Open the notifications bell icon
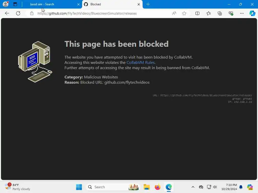 (x=241, y=187)
